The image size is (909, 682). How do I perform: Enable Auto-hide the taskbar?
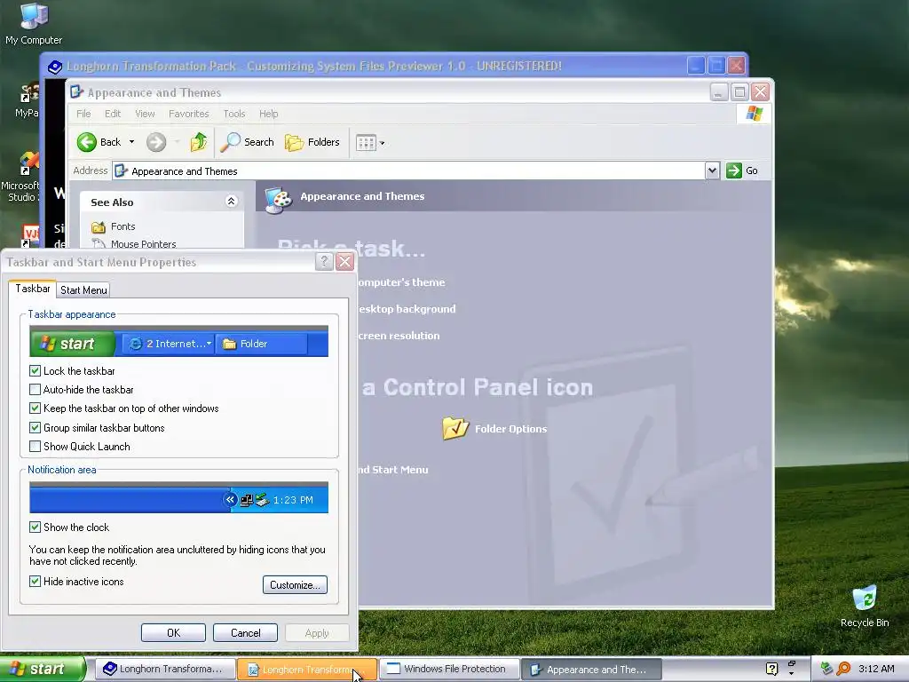pos(35,389)
